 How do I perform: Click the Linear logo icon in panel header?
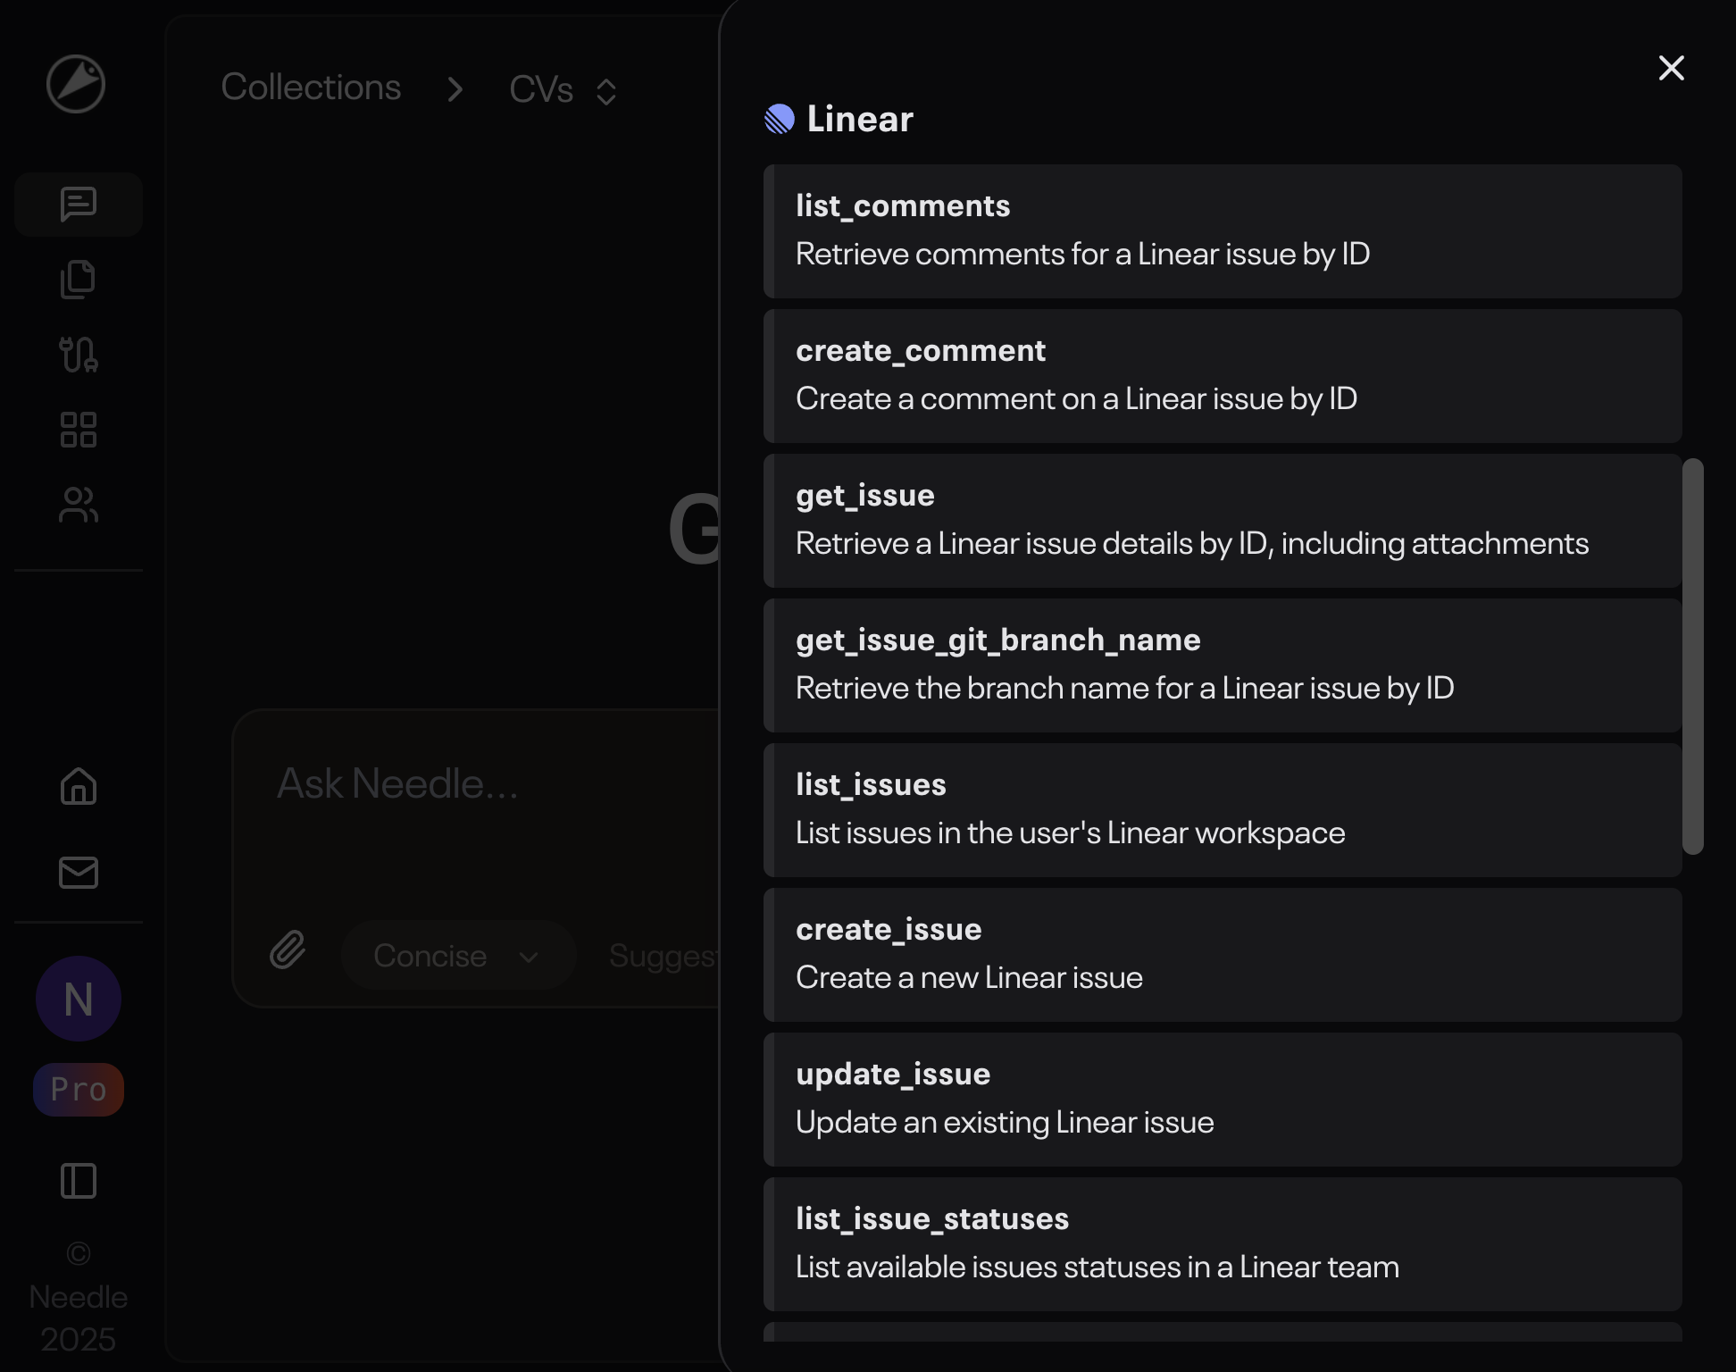coord(780,119)
